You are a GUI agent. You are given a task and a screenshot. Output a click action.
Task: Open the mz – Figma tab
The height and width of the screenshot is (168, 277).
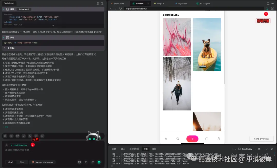(x=203, y=4)
